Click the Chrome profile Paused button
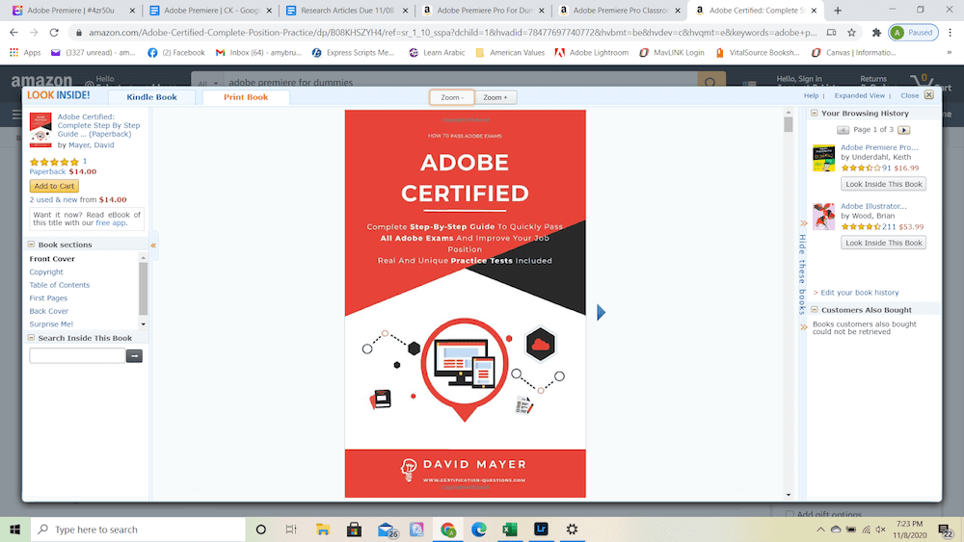 coord(914,33)
